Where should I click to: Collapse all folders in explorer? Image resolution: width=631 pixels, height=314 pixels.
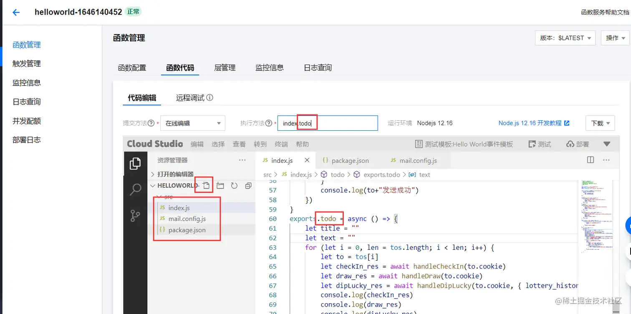tap(248, 186)
